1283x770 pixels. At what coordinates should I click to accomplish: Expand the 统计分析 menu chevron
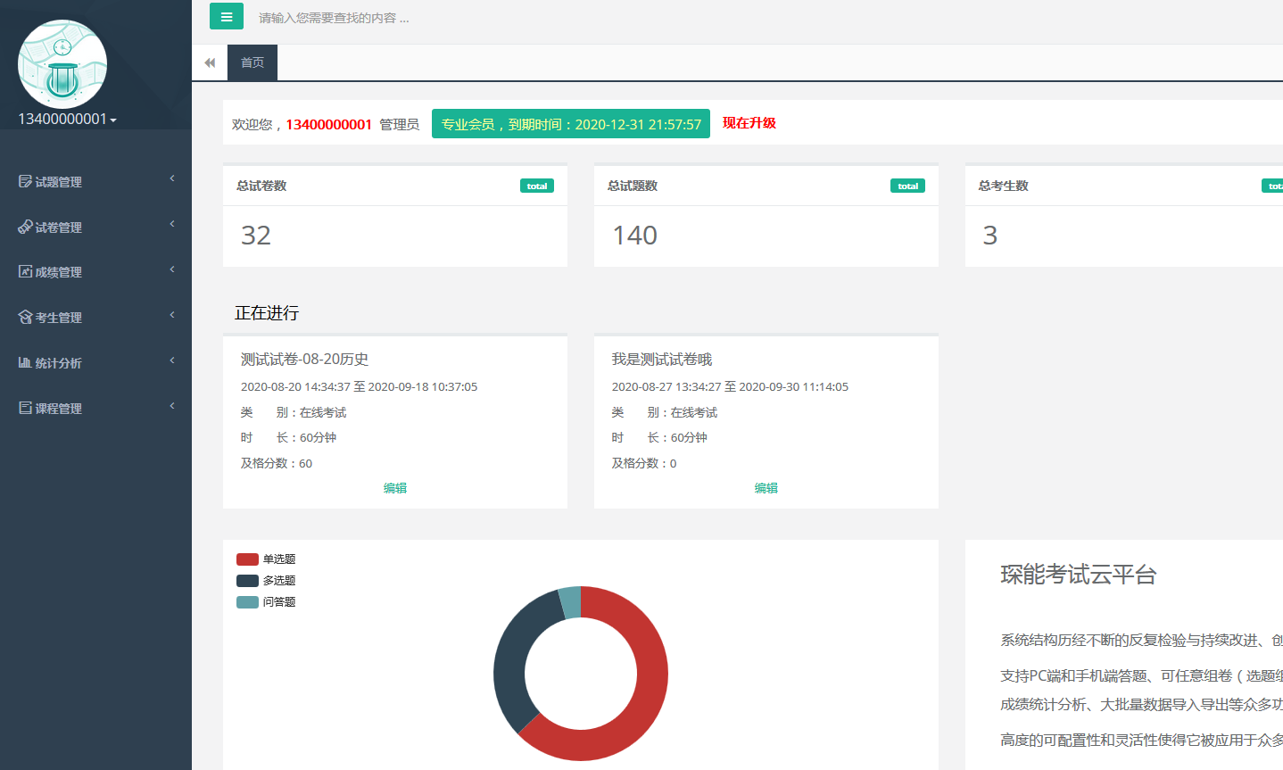(x=172, y=360)
